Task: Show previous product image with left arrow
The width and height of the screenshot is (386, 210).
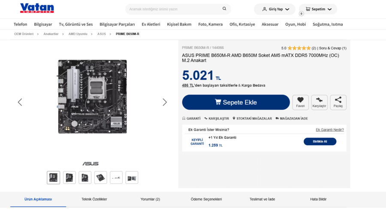Action: (20, 102)
